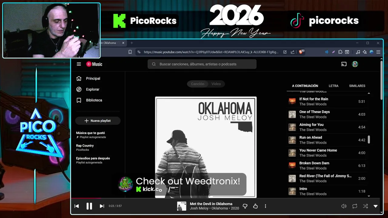
Task: Open site settings icon in address bar
Action: click(139, 52)
